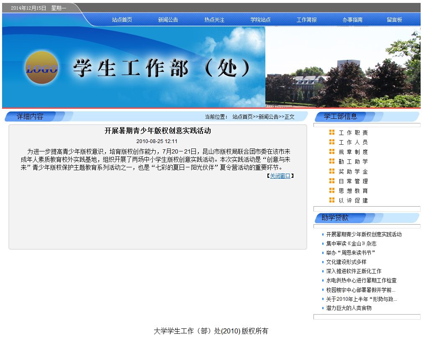Click the article title 开展暑期青少年版权创意实践活动
The image size is (429, 338).
click(x=158, y=131)
